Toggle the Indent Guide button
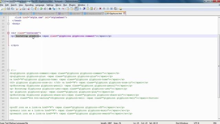220x124 pixels. (84, 9)
